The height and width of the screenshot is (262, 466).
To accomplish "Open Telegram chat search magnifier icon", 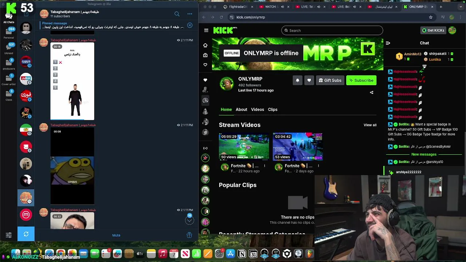I will pos(177,14).
